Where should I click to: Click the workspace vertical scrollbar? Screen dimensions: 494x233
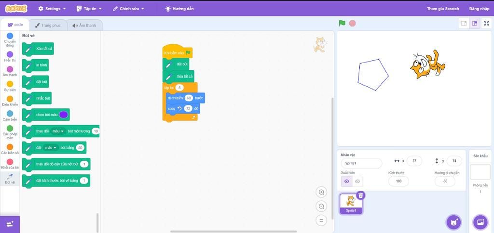332,159
